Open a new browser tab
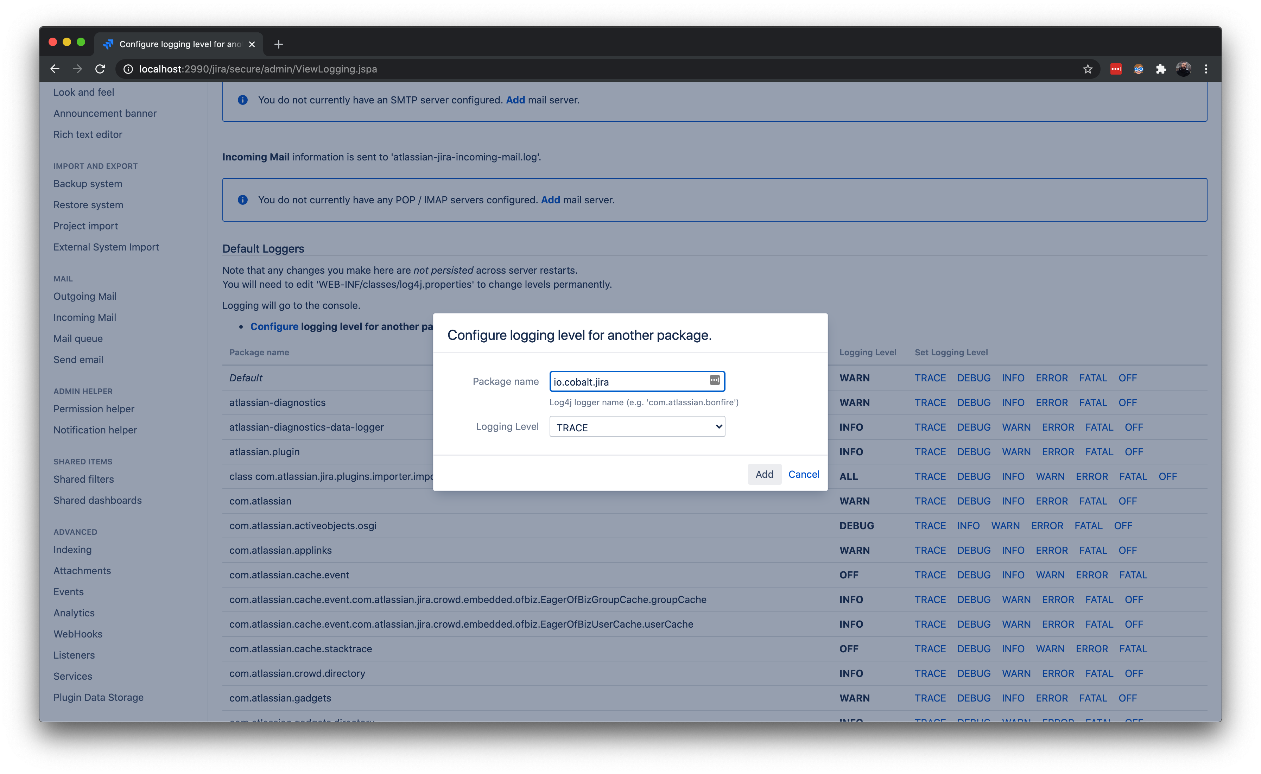The image size is (1261, 774). click(278, 45)
